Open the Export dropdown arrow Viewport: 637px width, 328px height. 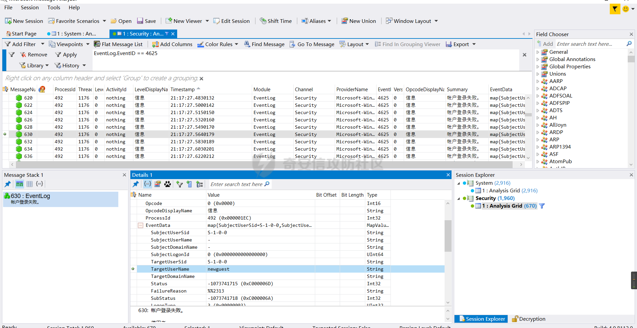pos(474,44)
